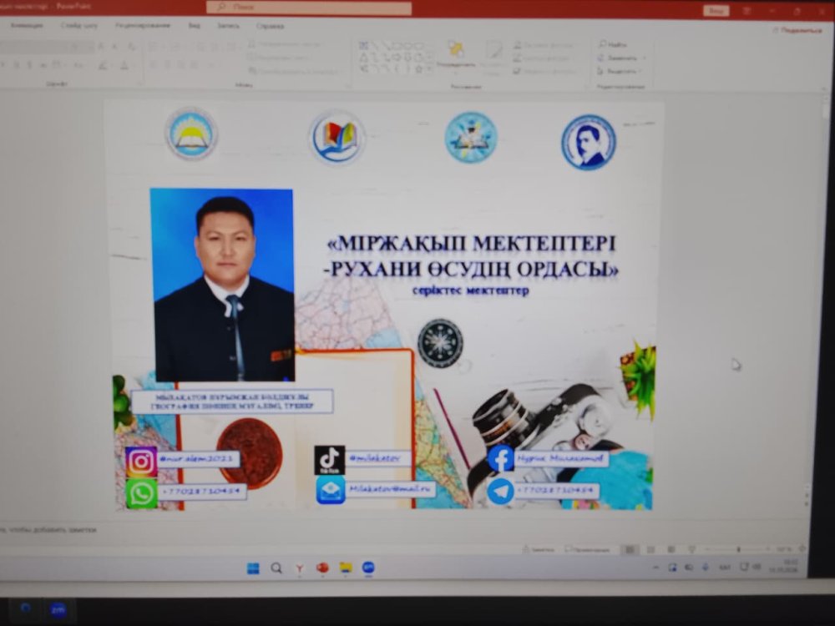Switch to Slide Sorter view
The width and height of the screenshot is (835, 626).
(650, 549)
